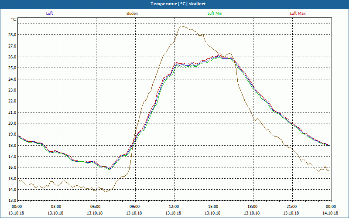
Task: Click the 21:00 time axis label
Action: [x=292, y=207]
